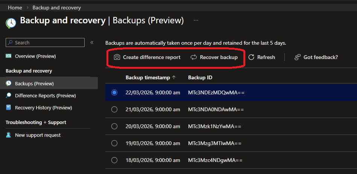Click the Refresh icon in the toolbar

pyautogui.click(x=251, y=57)
